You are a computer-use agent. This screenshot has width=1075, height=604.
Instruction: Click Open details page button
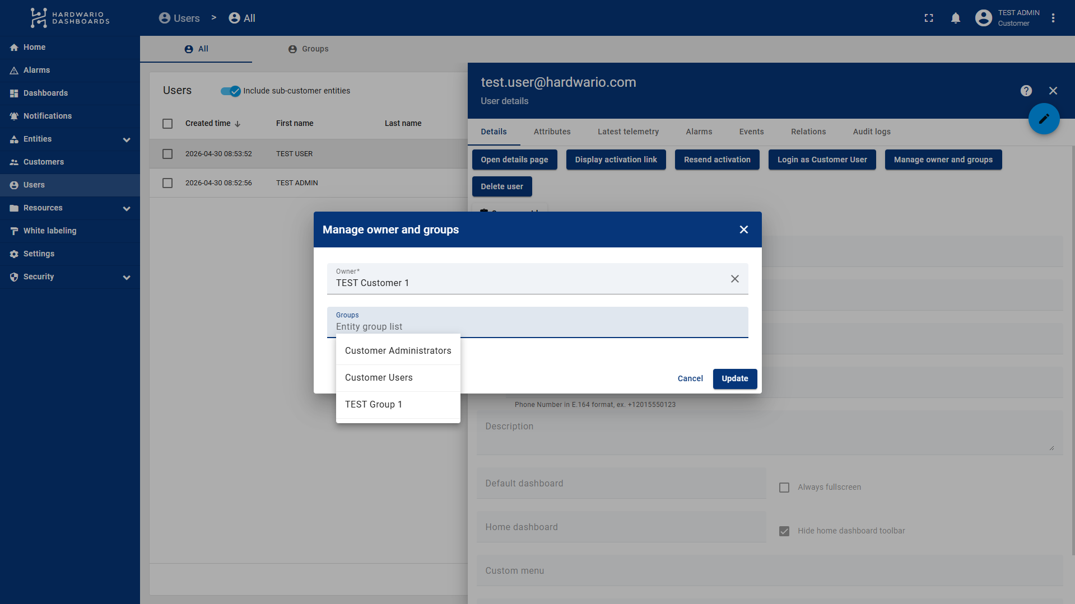pyautogui.click(x=514, y=160)
